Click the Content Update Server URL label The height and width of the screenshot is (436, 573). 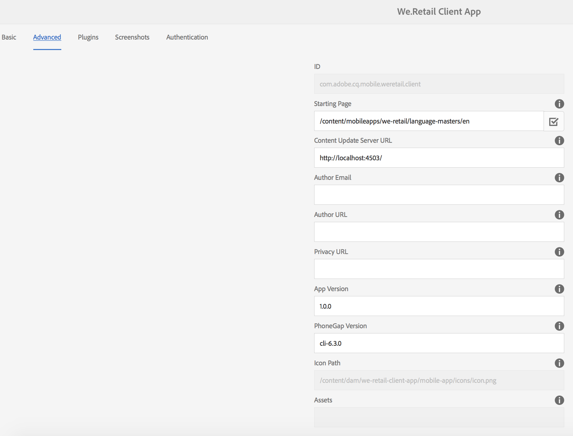pyautogui.click(x=353, y=140)
